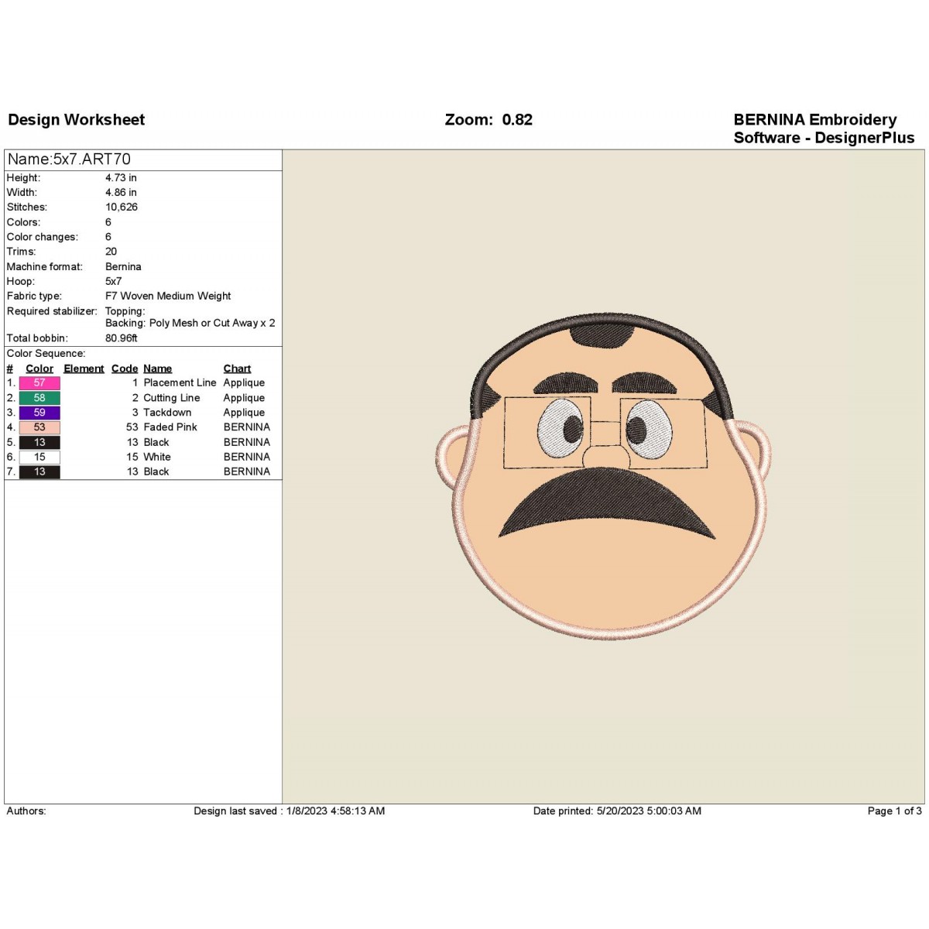Click the Hoop value 5x7
The height and width of the screenshot is (929, 929).
(x=113, y=281)
